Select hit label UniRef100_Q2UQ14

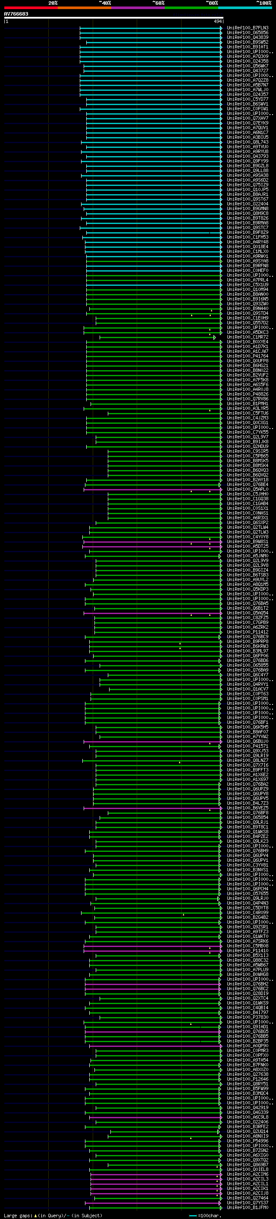tap(247, 1131)
